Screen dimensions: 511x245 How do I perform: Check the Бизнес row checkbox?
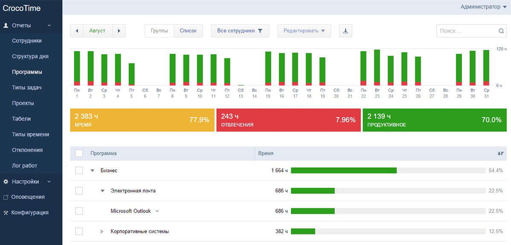pyautogui.click(x=79, y=170)
